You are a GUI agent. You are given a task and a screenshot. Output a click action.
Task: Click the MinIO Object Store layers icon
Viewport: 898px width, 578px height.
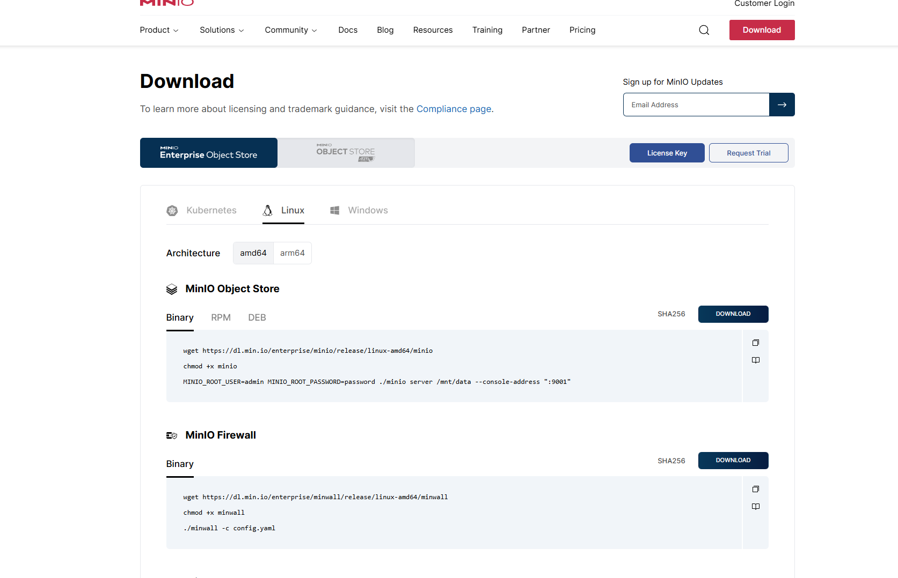point(172,289)
